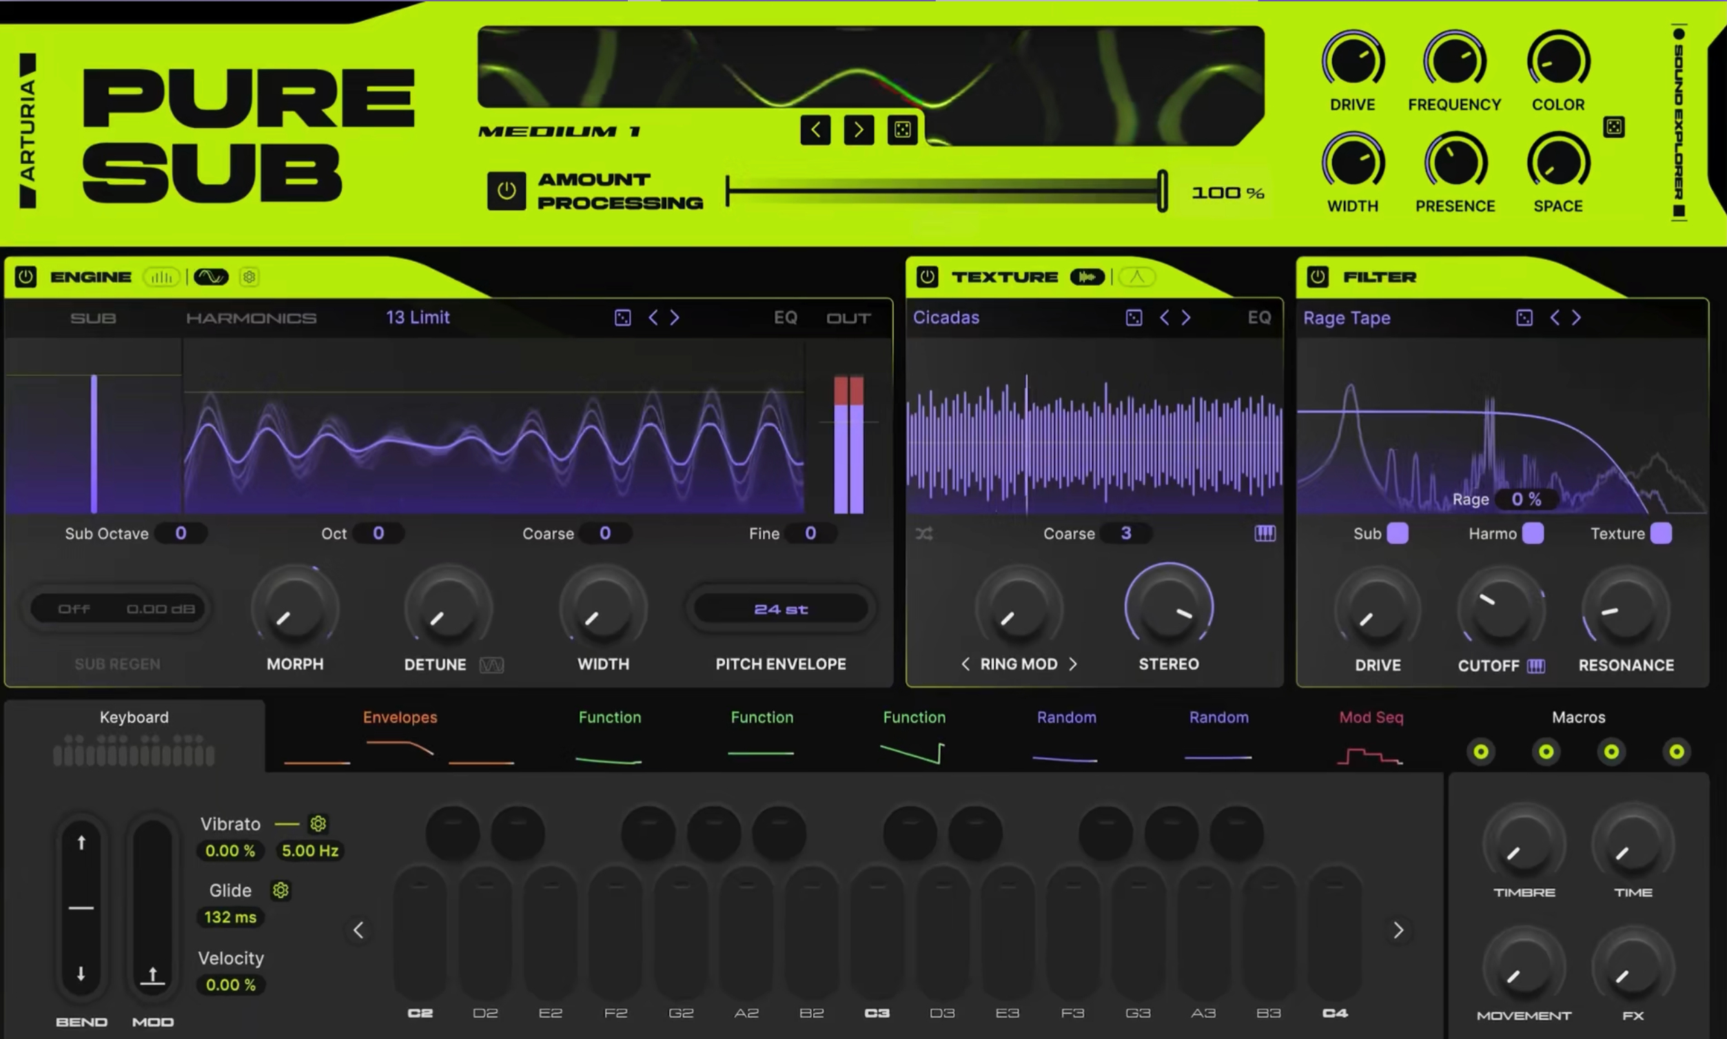1727x1039 pixels.
Task: Click the Glide 132 ms value
Action: 230,917
